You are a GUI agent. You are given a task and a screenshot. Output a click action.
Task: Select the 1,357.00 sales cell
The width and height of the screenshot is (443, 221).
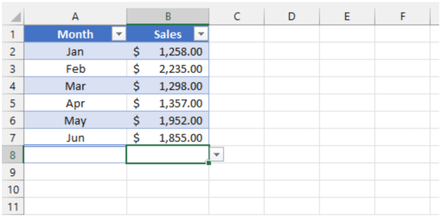pyautogui.click(x=168, y=103)
